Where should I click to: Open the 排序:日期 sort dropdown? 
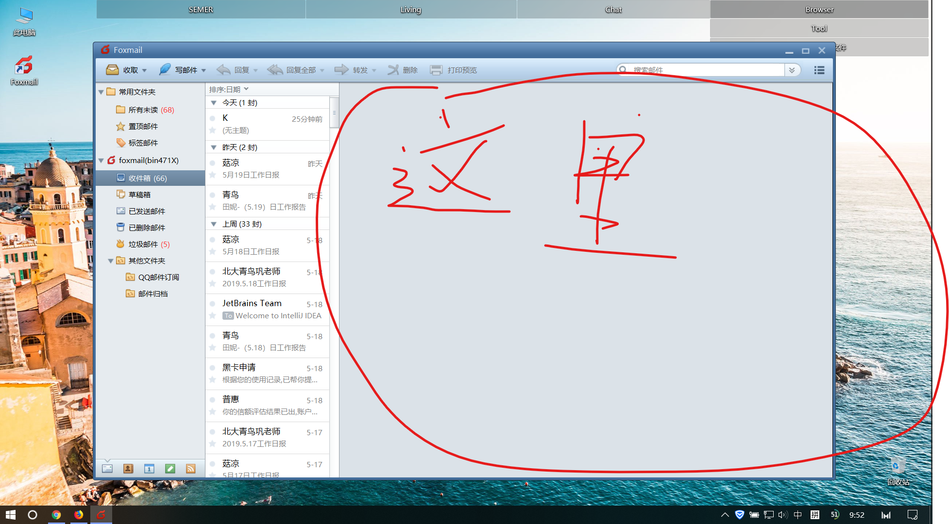point(229,89)
